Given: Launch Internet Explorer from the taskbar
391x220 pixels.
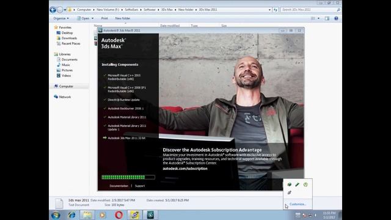Looking at the screenshot, I should 72,215.
